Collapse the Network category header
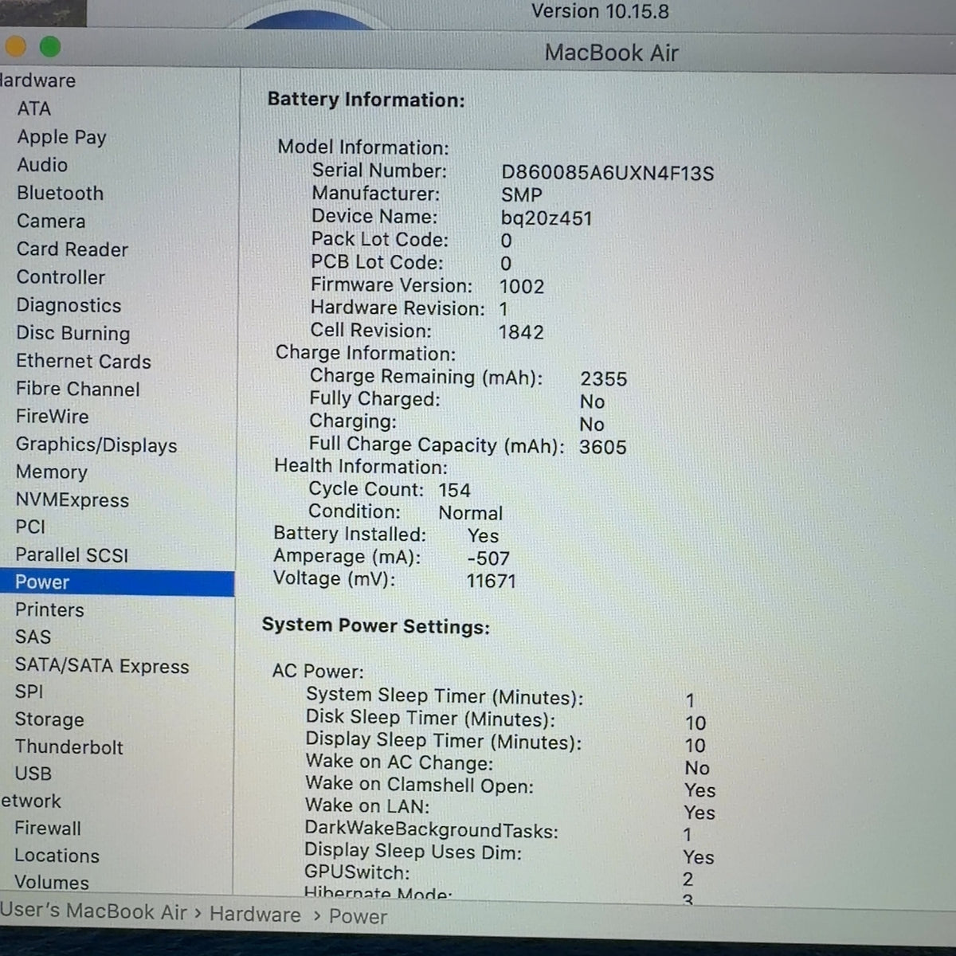Image resolution: width=956 pixels, height=956 pixels. point(31,801)
